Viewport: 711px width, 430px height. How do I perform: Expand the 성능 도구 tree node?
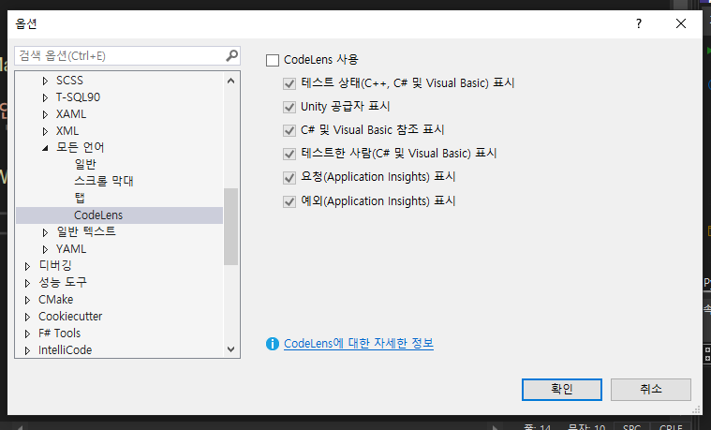coord(28,283)
